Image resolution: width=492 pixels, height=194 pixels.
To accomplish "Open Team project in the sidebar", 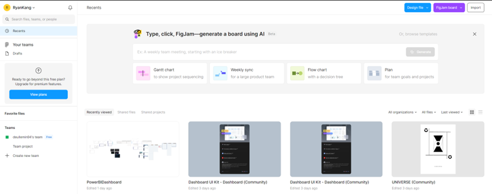I will click(x=23, y=146).
